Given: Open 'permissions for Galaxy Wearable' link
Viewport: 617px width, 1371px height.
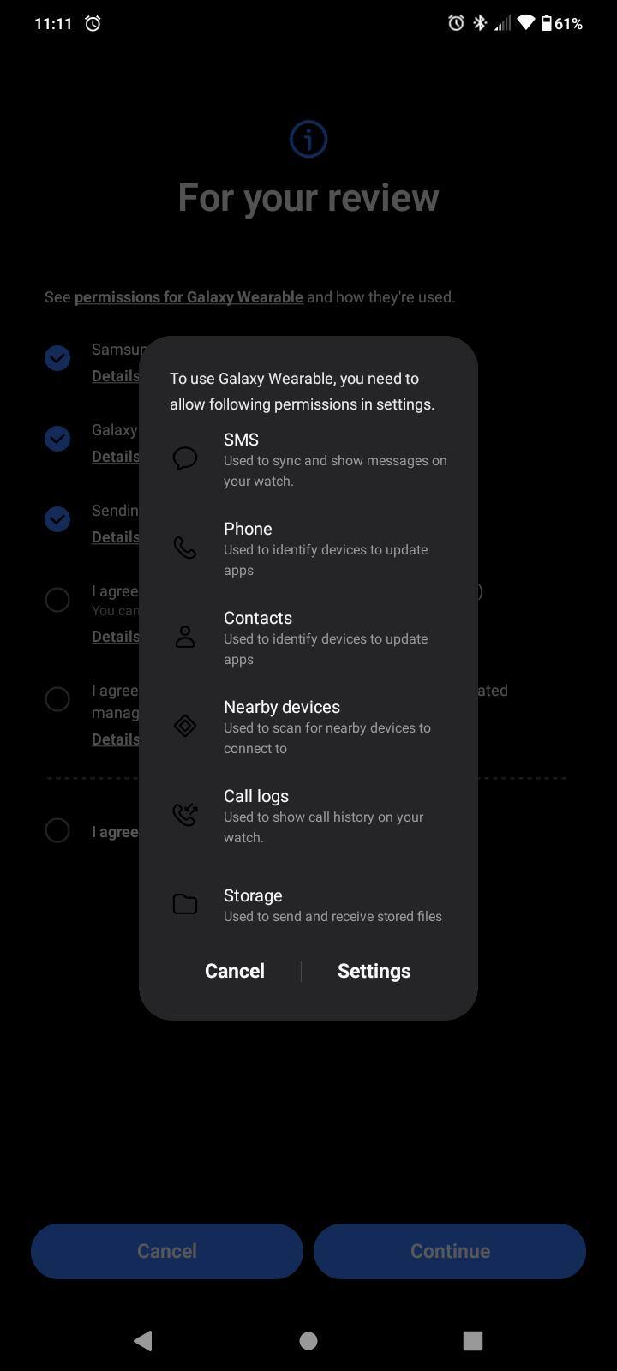Looking at the screenshot, I should 189,297.
